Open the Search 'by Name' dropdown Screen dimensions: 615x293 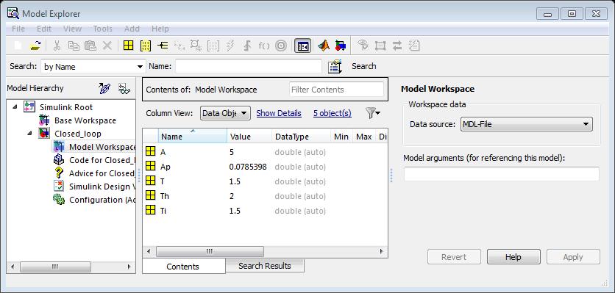(x=93, y=66)
